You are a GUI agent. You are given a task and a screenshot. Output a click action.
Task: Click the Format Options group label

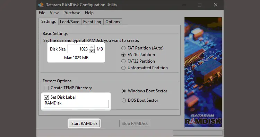coord(57,81)
